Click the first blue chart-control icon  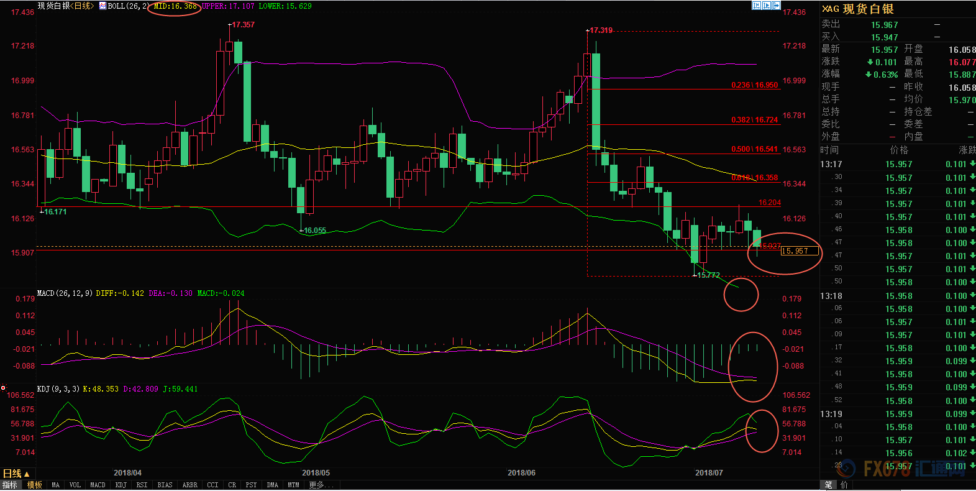pyautogui.click(x=756, y=6)
